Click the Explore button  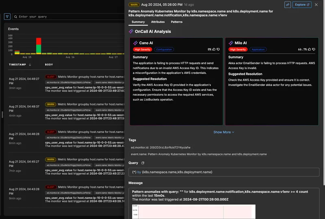[303, 5]
